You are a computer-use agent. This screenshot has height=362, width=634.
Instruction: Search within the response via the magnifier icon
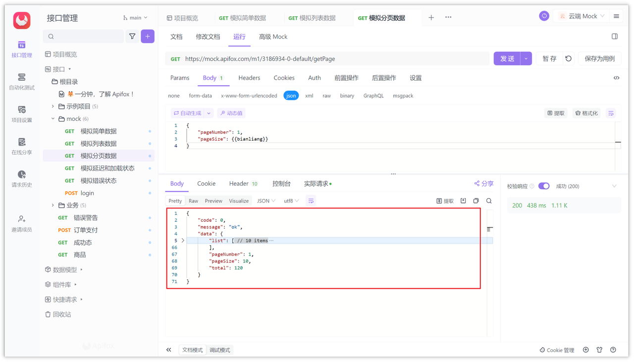pyautogui.click(x=488, y=201)
